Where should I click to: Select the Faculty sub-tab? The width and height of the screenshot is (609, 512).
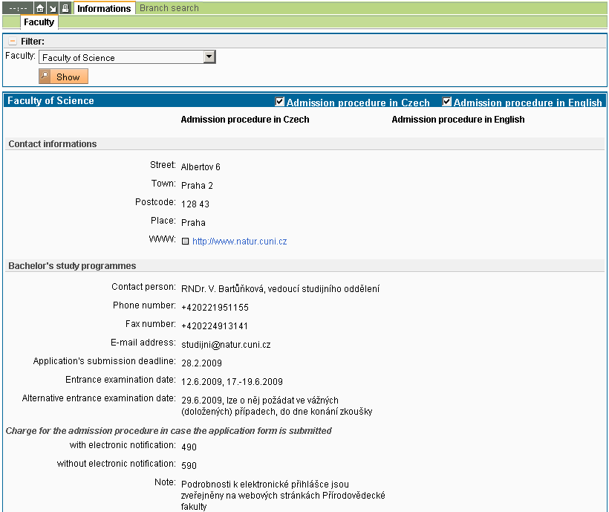click(39, 22)
